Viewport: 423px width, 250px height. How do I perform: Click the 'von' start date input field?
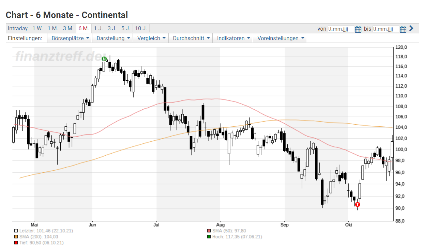[341, 29]
